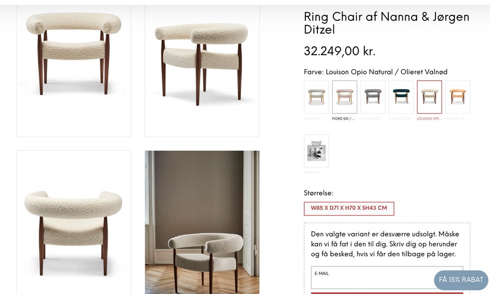Pick the grey upholstery chair swatch
The width and height of the screenshot is (490, 294).
click(x=373, y=97)
